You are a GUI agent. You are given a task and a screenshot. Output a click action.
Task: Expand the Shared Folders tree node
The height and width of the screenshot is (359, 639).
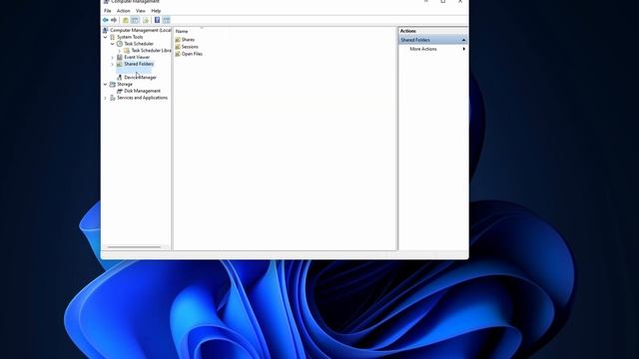click(113, 64)
